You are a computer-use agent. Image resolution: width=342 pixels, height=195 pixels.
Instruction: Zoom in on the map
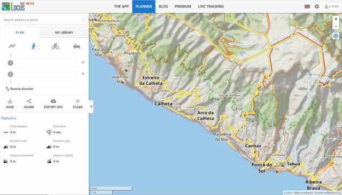[336, 19]
